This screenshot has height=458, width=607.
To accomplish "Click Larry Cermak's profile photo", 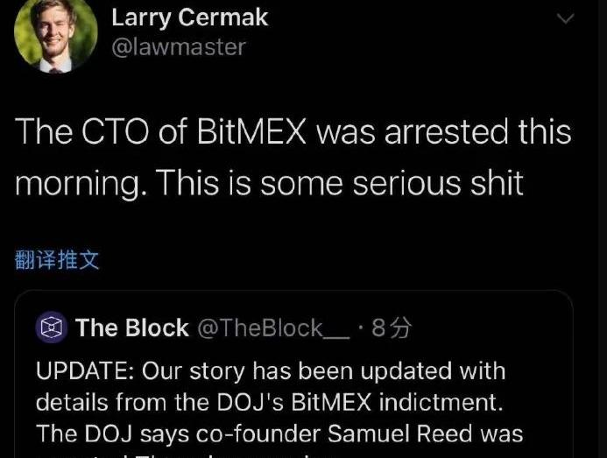I will point(56,35).
